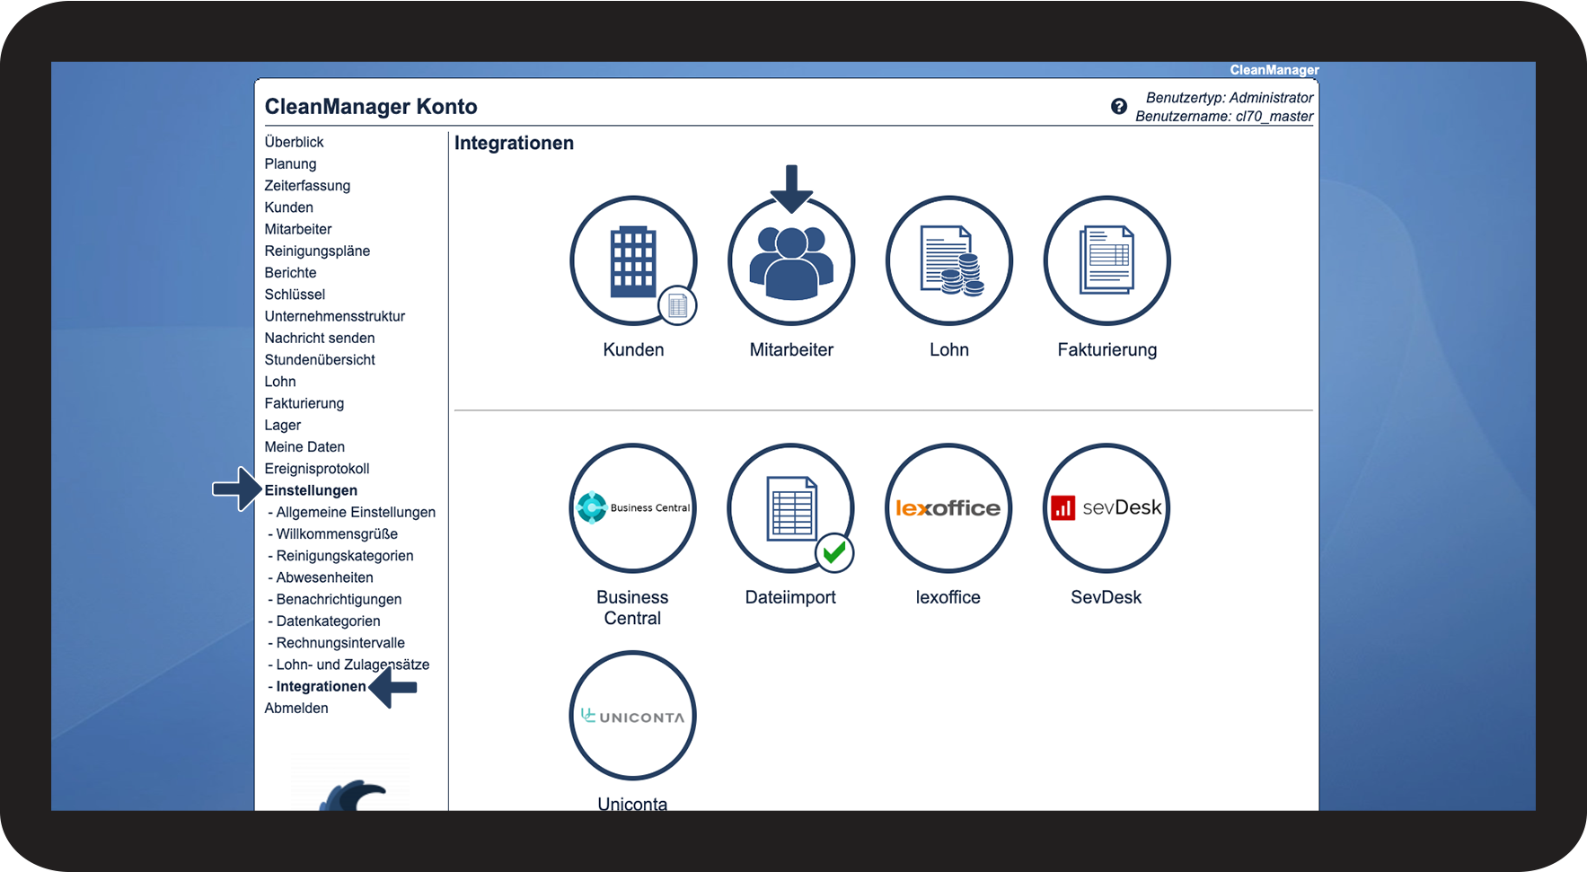Open Unternehmensstruktur in the sidebar

[x=335, y=316]
